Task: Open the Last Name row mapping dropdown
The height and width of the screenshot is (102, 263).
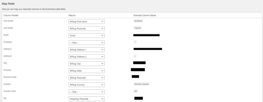Action: coord(86,29)
